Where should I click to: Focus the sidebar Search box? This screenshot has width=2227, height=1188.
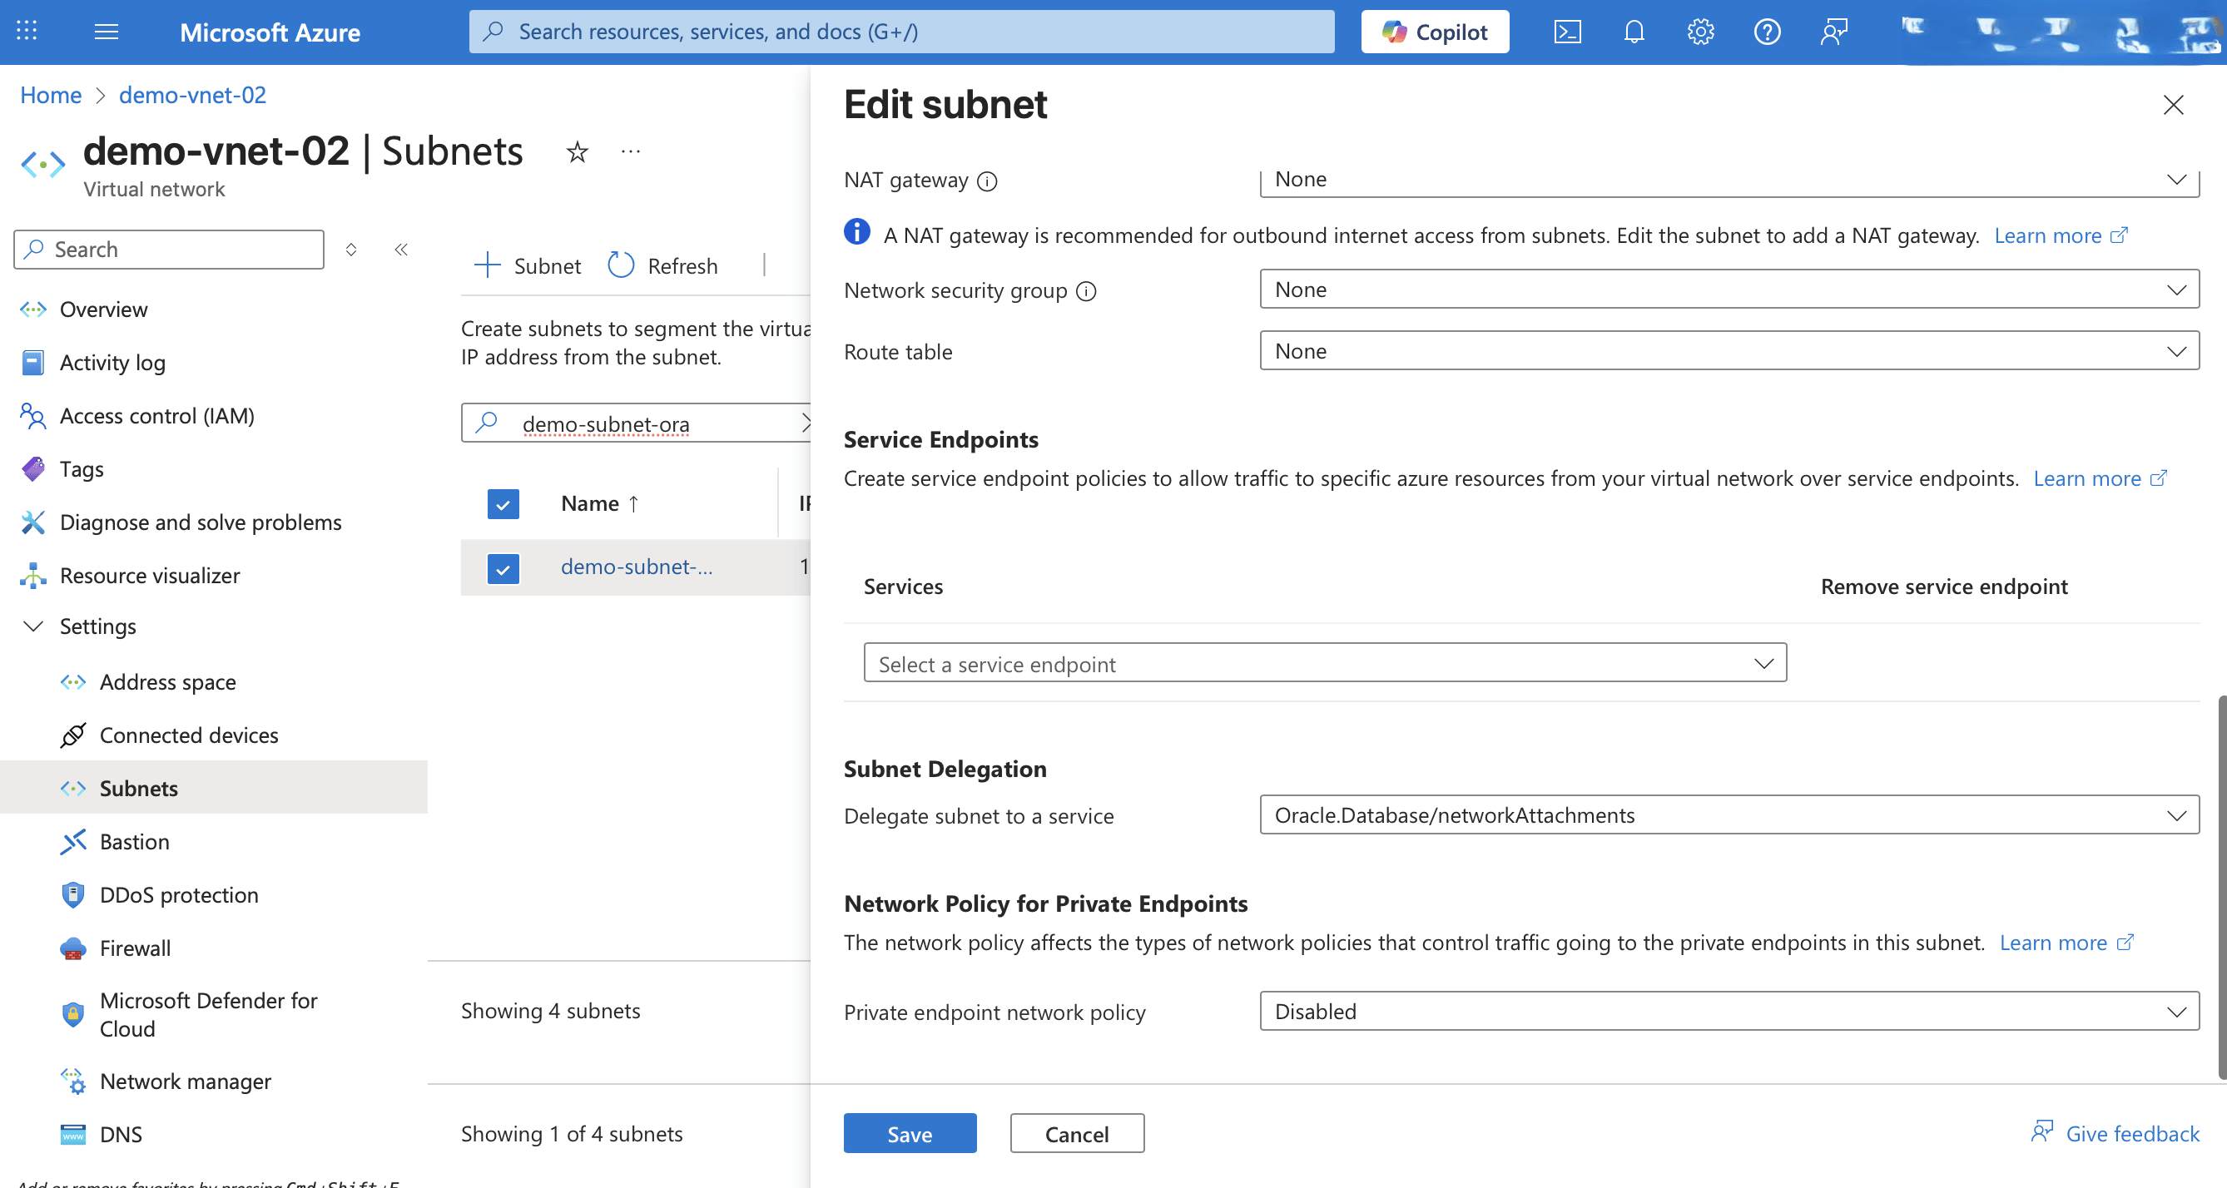(x=169, y=250)
